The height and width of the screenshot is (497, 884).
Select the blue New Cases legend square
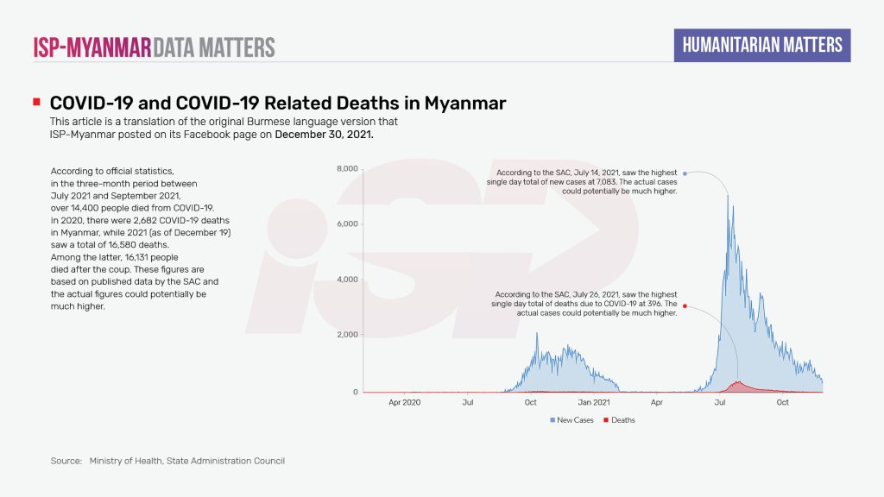[552, 420]
